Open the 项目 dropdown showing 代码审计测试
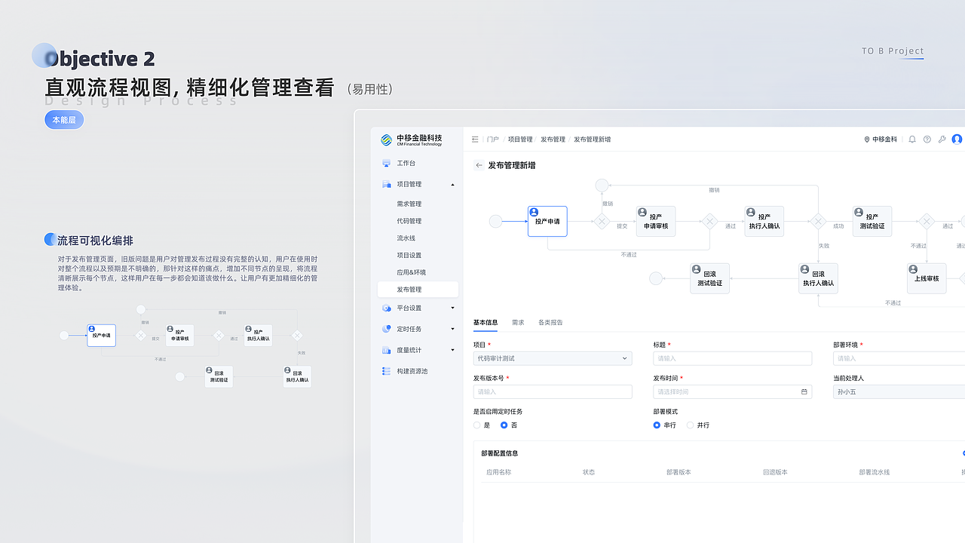Image resolution: width=965 pixels, height=543 pixels. coord(553,358)
